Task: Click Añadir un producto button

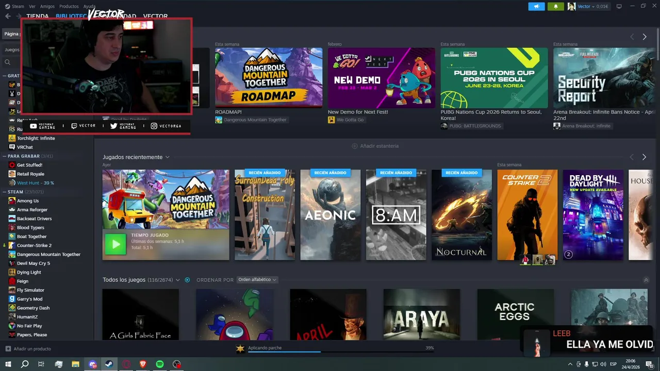Action: pyautogui.click(x=28, y=349)
